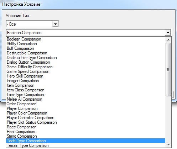The image size is (177, 149).
Task: Click the list scrollbar down arrow
Action: 168,145
